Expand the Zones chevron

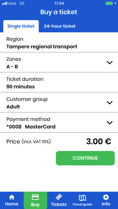[110, 62]
